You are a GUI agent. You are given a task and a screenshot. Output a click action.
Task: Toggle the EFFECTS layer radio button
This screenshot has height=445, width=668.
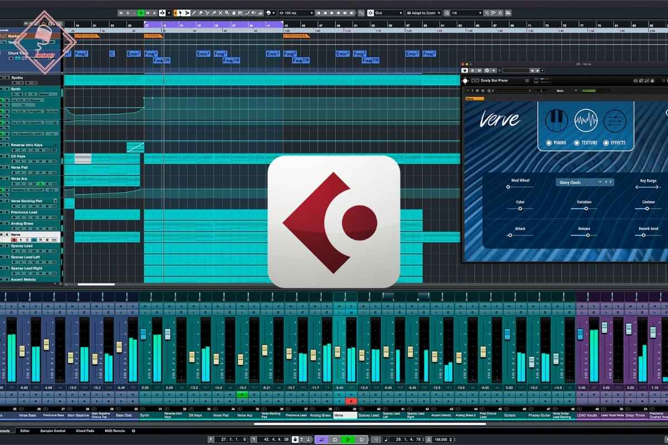pos(606,143)
